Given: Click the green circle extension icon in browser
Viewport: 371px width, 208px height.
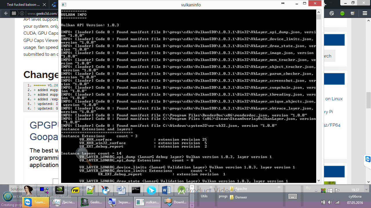Looking at the screenshot, I should [342, 13].
